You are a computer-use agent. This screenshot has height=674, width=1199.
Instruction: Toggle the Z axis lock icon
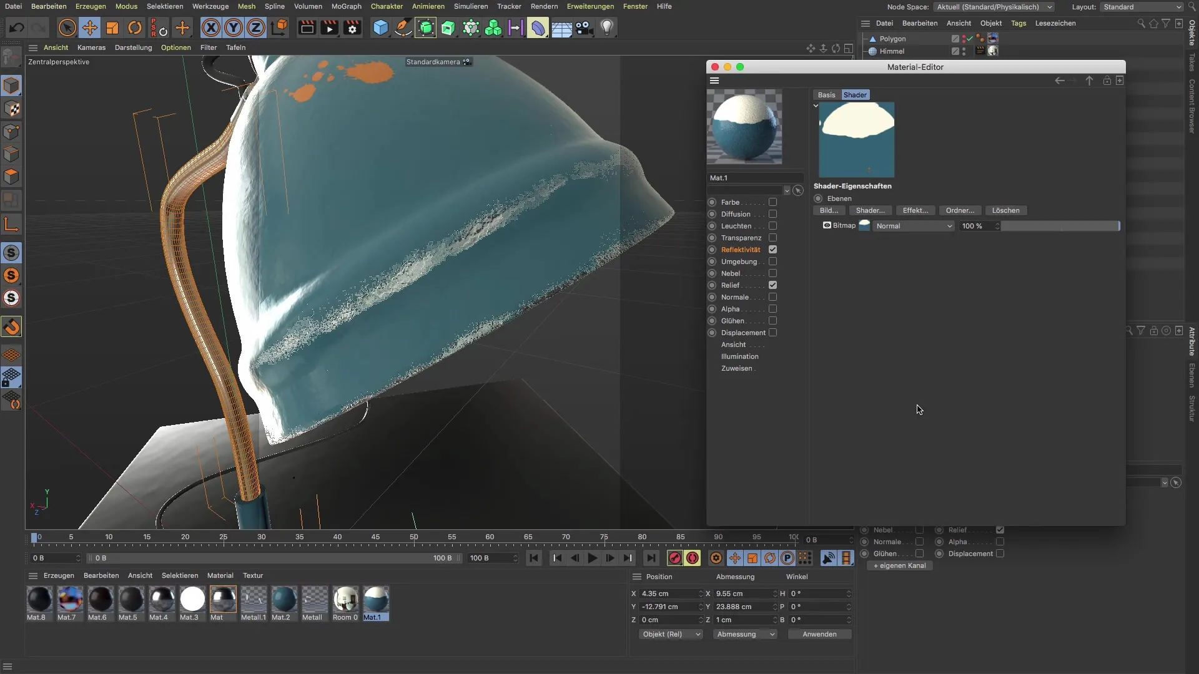[256, 27]
